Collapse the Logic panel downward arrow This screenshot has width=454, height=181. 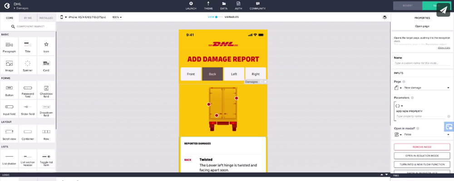coord(386,175)
